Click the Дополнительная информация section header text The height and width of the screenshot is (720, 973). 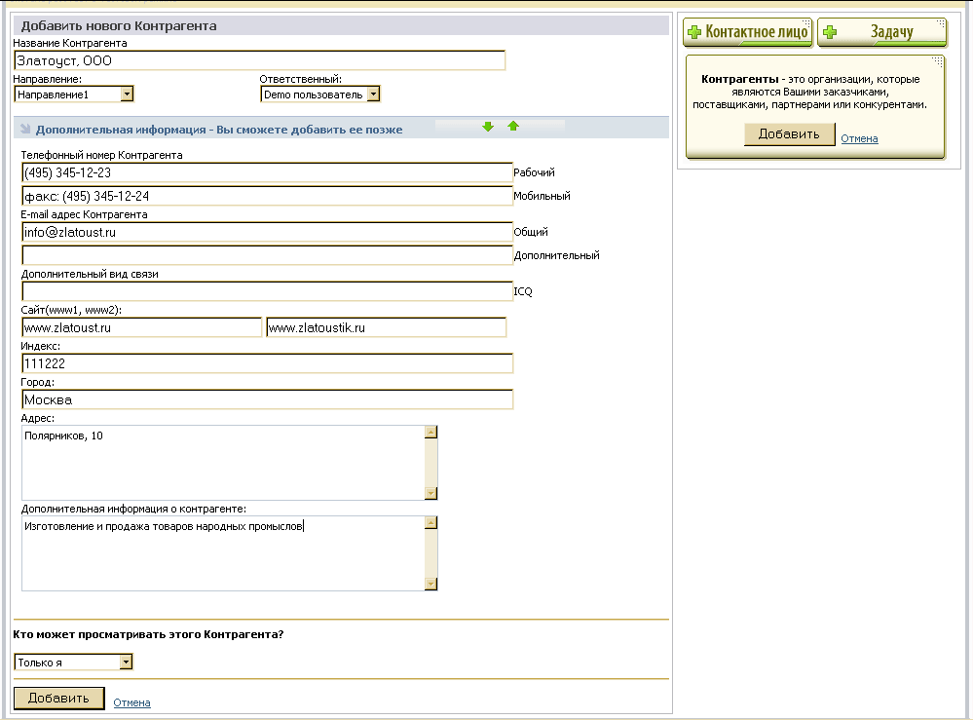[x=219, y=130]
